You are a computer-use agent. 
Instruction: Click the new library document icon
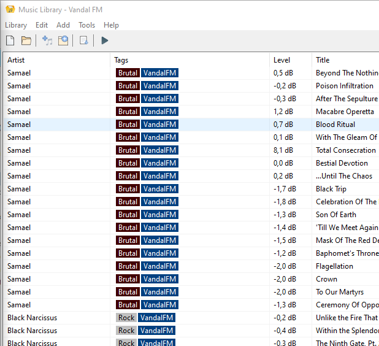point(10,40)
